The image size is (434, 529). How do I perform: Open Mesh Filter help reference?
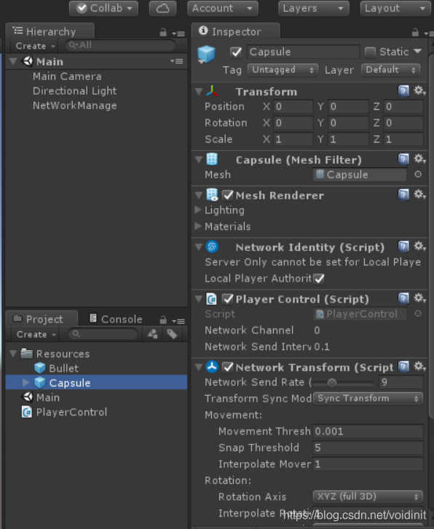coord(403,159)
